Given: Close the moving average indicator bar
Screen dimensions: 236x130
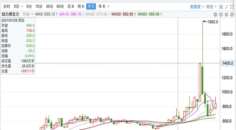Looking at the screenshot, I should click(x=232, y=14).
